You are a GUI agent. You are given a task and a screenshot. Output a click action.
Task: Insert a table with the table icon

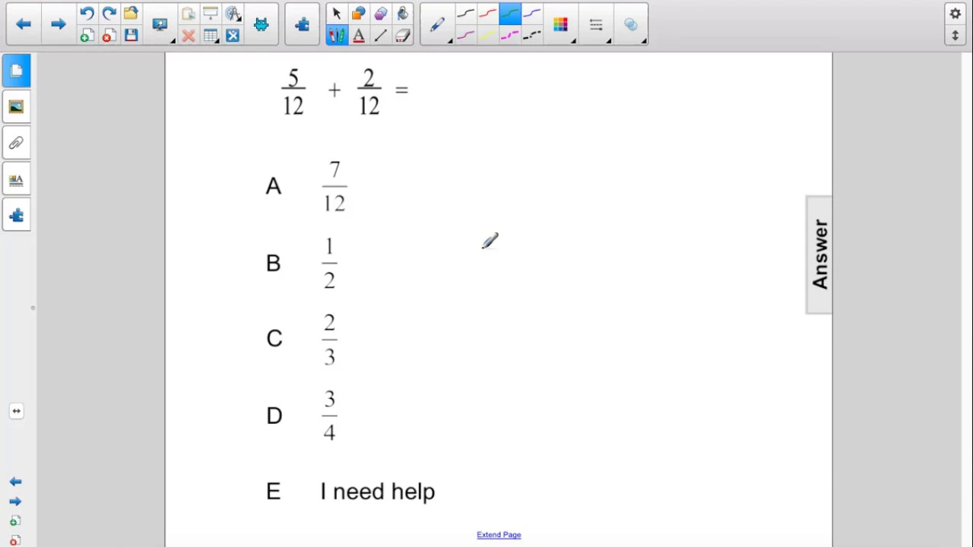(x=211, y=36)
